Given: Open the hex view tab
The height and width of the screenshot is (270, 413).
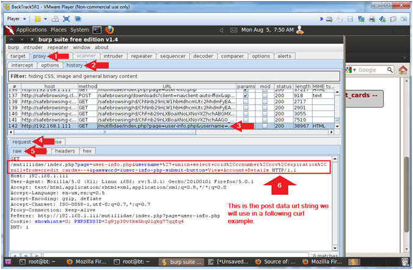Looking at the screenshot, I should [x=87, y=151].
